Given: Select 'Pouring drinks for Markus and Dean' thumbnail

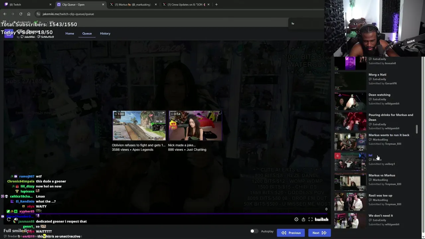Looking at the screenshot, I should [x=350, y=122].
